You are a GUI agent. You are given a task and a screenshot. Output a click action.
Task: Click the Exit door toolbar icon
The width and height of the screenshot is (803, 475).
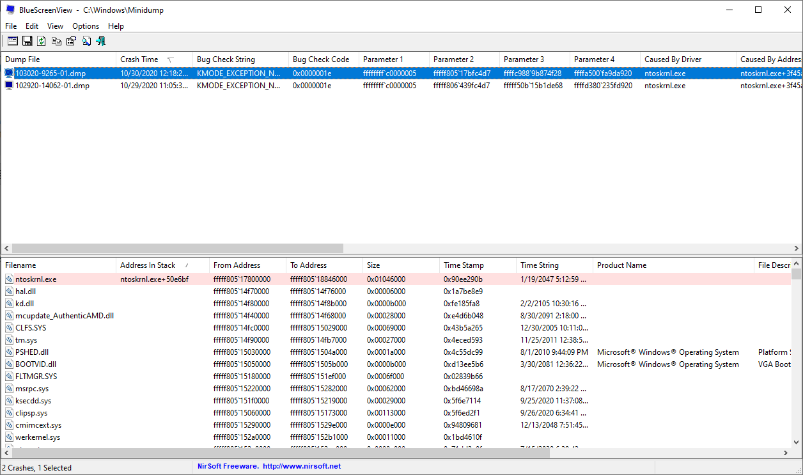tap(100, 41)
